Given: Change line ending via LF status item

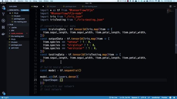Looking at the screenshot, I should pos(149,98).
